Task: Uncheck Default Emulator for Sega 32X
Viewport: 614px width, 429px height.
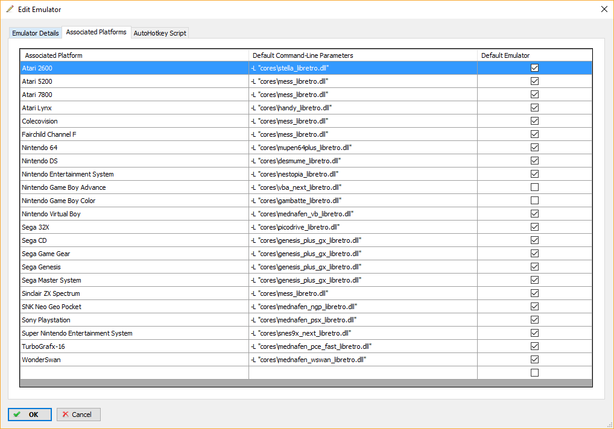Action: pyautogui.click(x=534, y=227)
